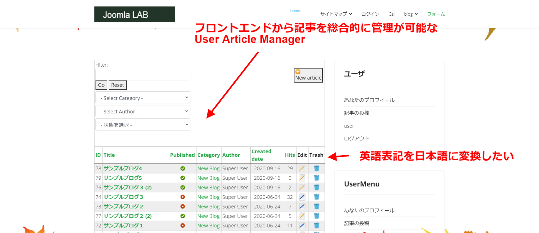Viewport: 539px width, 233px height.
Task: Open the 状態を選択 status dropdown
Action: 143,125
